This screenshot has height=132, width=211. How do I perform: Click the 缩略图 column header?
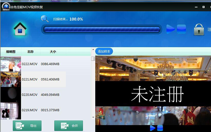[11, 52]
